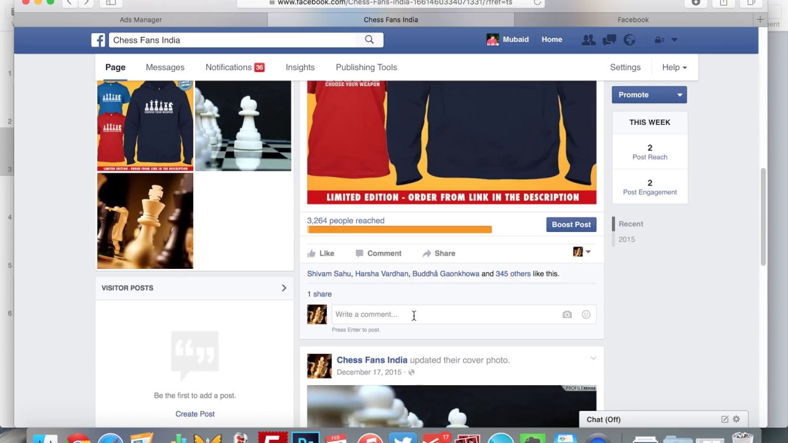
Task: Open the account menu dropdown arrow
Action: click(674, 40)
